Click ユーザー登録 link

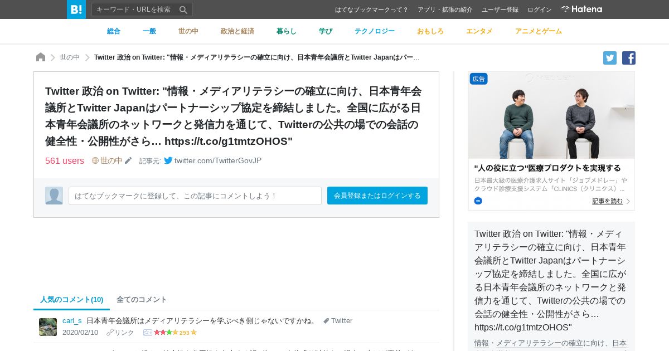500,9
